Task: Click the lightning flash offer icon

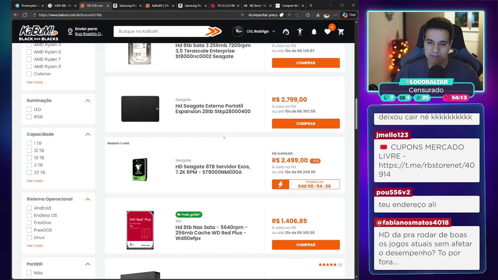Action: click(281, 184)
